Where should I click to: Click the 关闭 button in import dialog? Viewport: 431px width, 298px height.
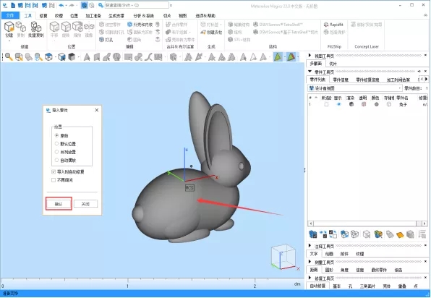click(x=85, y=204)
